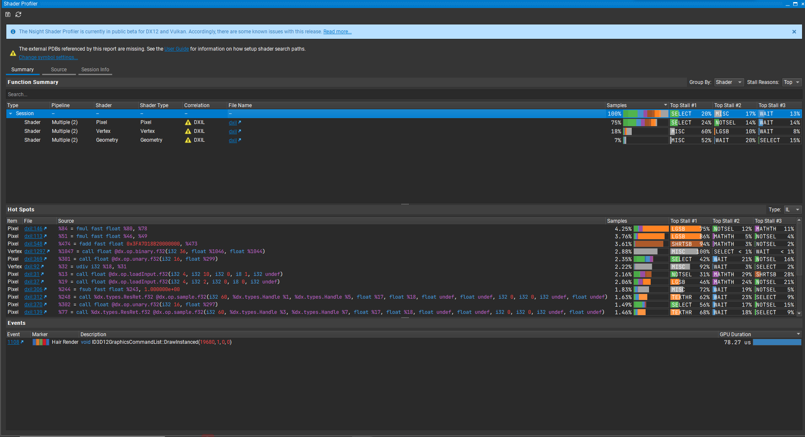Open the Read more link
The width and height of the screenshot is (805, 437).
pyautogui.click(x=337, y=32)
